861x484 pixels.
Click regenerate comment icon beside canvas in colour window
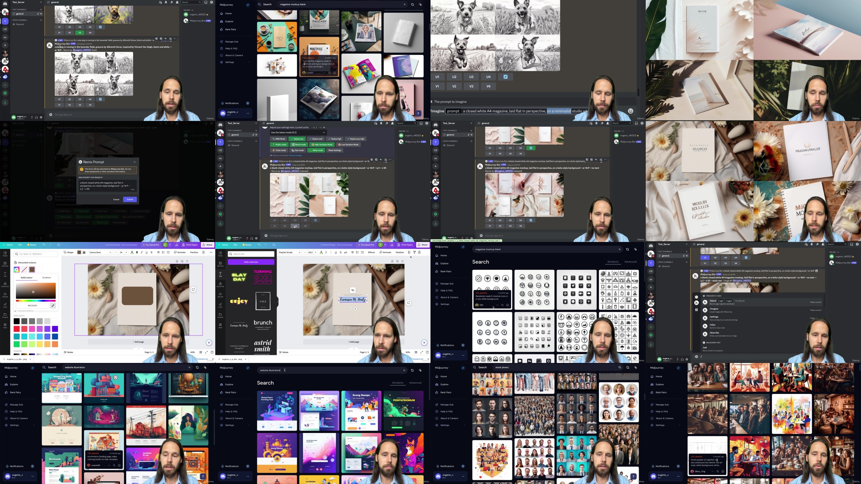click(193, 289)
